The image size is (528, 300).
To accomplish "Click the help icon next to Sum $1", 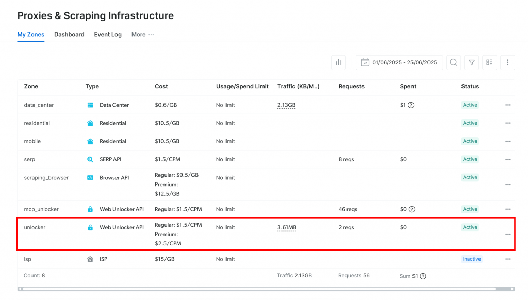I will [x=423, y=276].
